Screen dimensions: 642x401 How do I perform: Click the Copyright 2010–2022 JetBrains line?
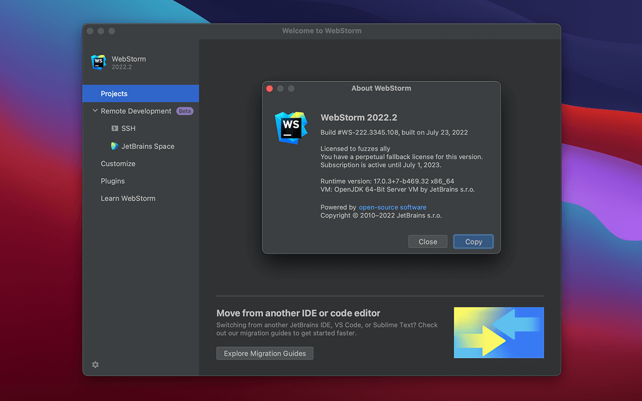(x=381, y=215)
